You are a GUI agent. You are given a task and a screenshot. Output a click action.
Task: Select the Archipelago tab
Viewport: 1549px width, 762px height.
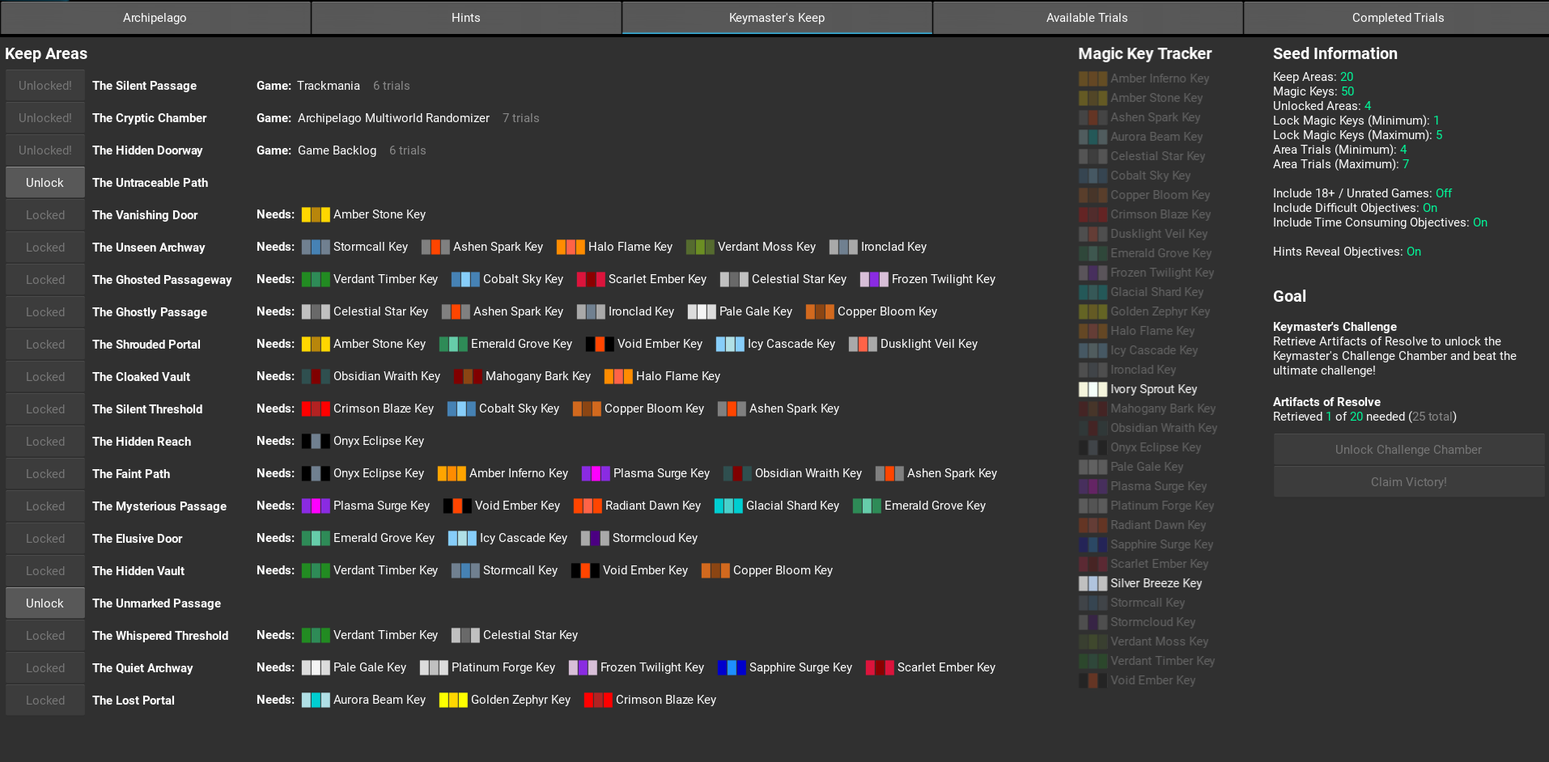[x=155, y=18]
